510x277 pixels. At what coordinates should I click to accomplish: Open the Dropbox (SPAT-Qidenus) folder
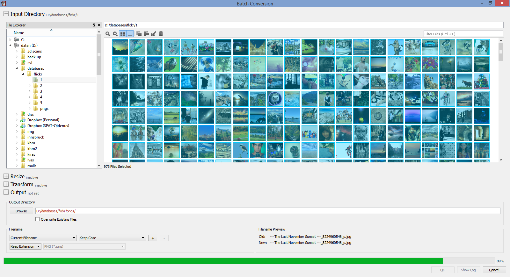[x=48, y=126]
